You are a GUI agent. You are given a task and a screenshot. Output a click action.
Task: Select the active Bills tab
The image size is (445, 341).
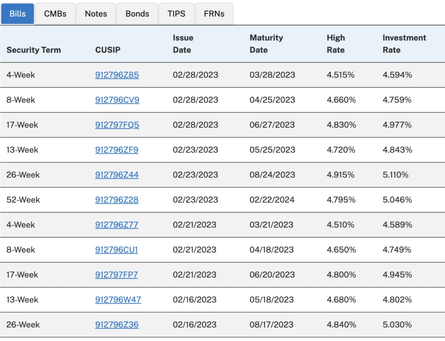[17, 13]
